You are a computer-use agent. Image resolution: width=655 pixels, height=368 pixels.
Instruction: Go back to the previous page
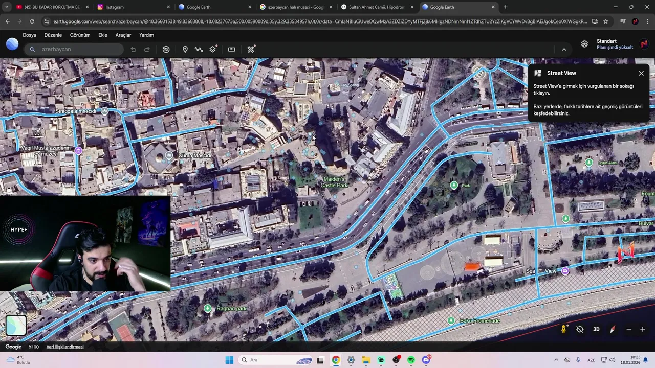click(7, 21)
